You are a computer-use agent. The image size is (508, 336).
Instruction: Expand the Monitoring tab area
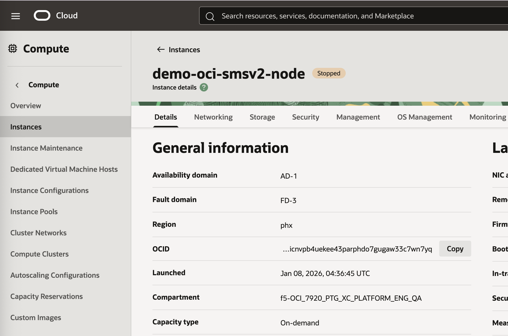click(487, 117)
